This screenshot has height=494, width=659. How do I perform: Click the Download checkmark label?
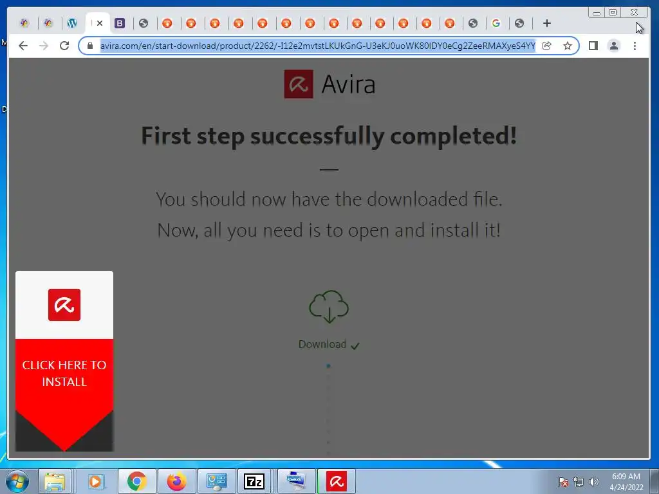[x=329, y=345]
